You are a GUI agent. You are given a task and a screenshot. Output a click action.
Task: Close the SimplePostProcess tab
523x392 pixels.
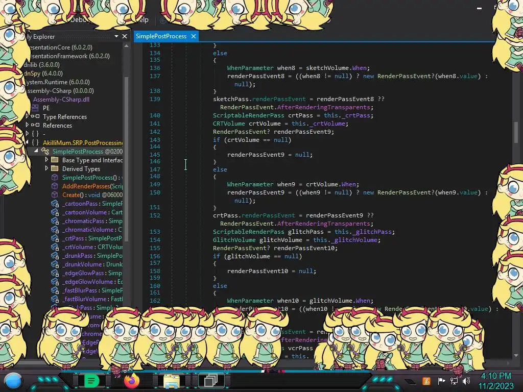pyautogui.click(x=193, y=36)
